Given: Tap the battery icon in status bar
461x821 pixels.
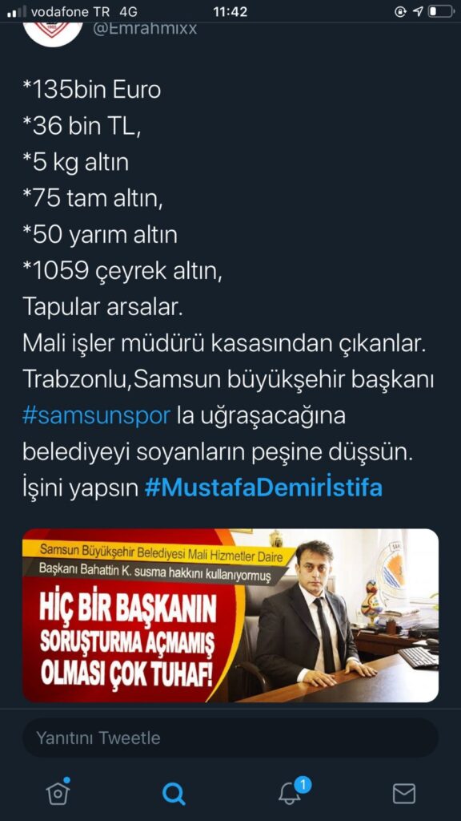Looking at the screenshot, I should pos(441,11).
